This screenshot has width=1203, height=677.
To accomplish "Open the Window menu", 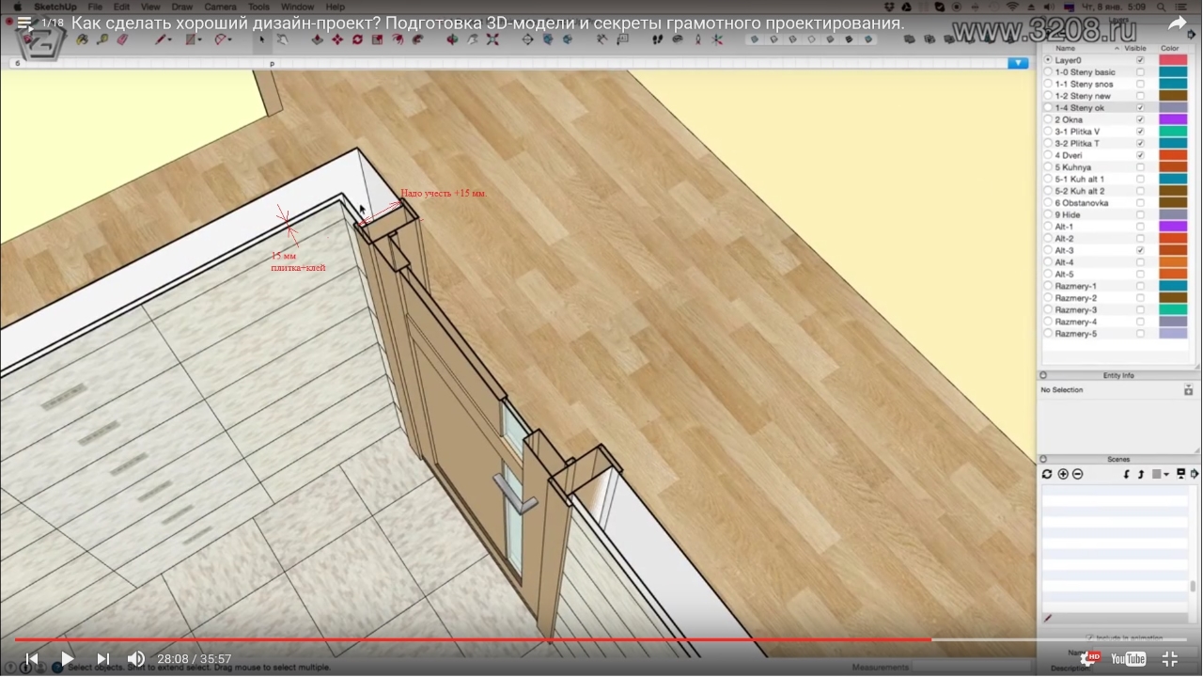I will pyautogui.click(x=297, y=7).
